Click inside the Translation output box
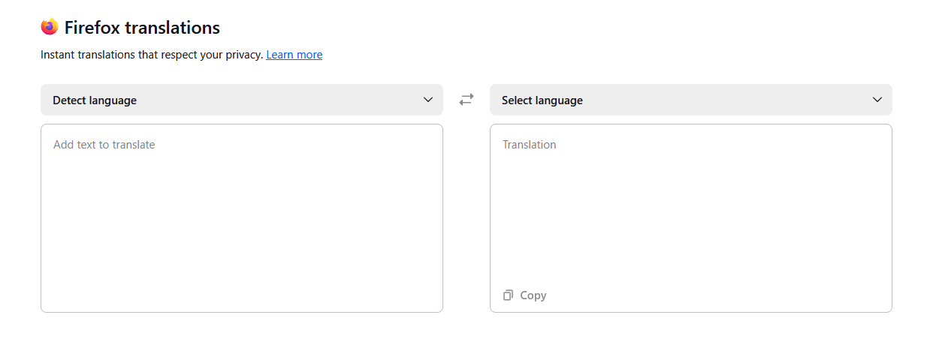The height and width of the screenshot is (342, 927). [x=690, y=217]
